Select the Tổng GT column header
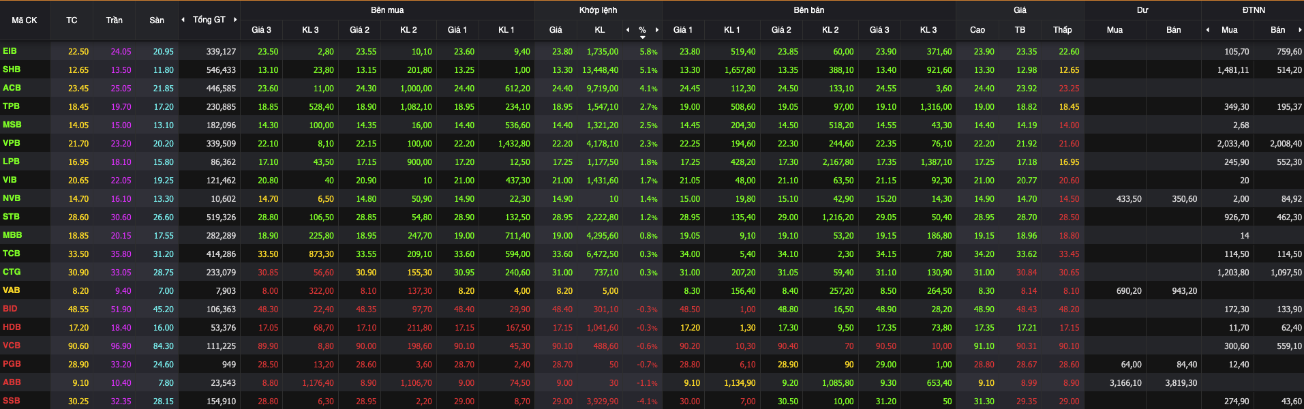 (x=209, y=20)
